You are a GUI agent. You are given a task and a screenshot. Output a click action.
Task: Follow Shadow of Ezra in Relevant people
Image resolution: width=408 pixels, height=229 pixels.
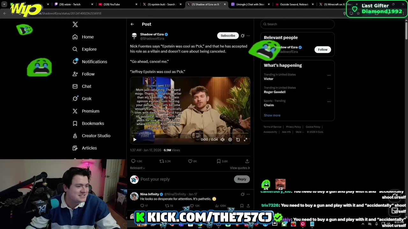(323, 50)
